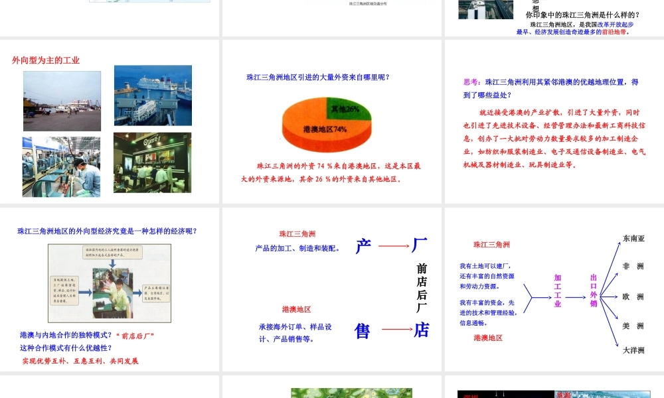Select the slide with export arrows to continents
This screenshot has width=664, height=398.
(554, 289)
